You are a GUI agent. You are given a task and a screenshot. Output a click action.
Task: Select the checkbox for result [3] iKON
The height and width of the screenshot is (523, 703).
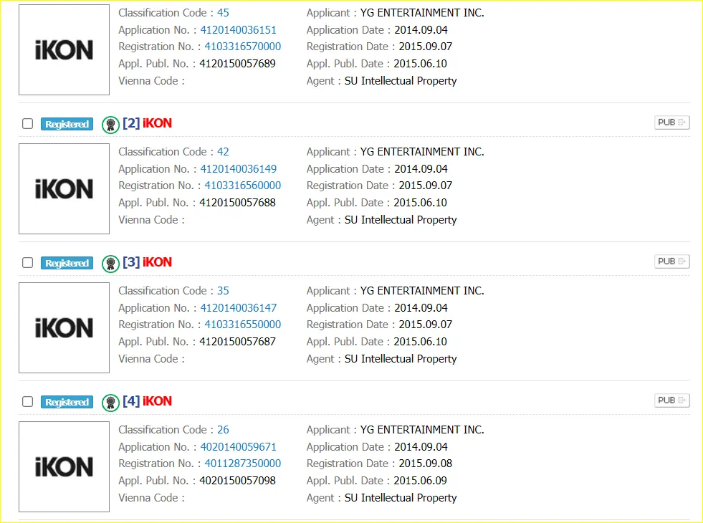click(27, 263)
